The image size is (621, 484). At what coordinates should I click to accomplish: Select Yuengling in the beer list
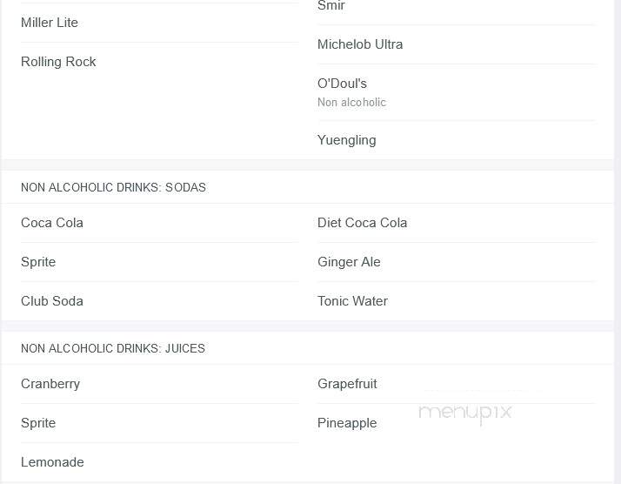[346, 140]
